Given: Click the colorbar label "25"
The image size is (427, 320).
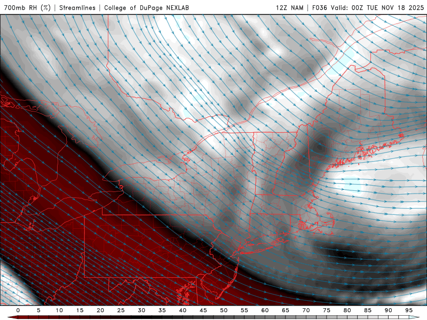Looking at the screenshot, I should (x=121, y=310).
